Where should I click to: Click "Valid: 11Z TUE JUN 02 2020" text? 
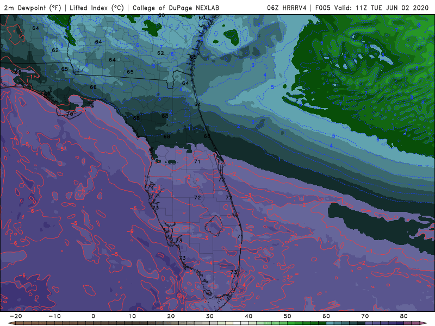point(382,8)
